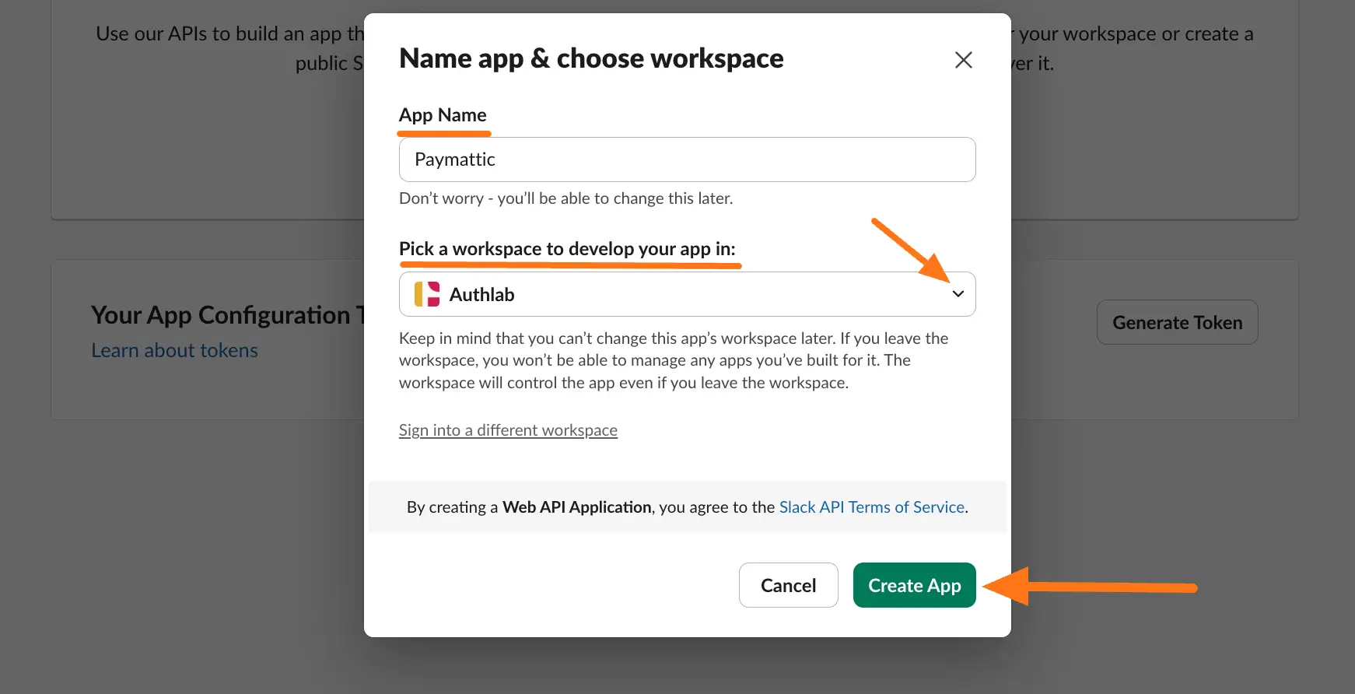Screen dimensions: 1355x694
Task: Click the chevron arrow in workspace selector
Action: click(958, 294)
